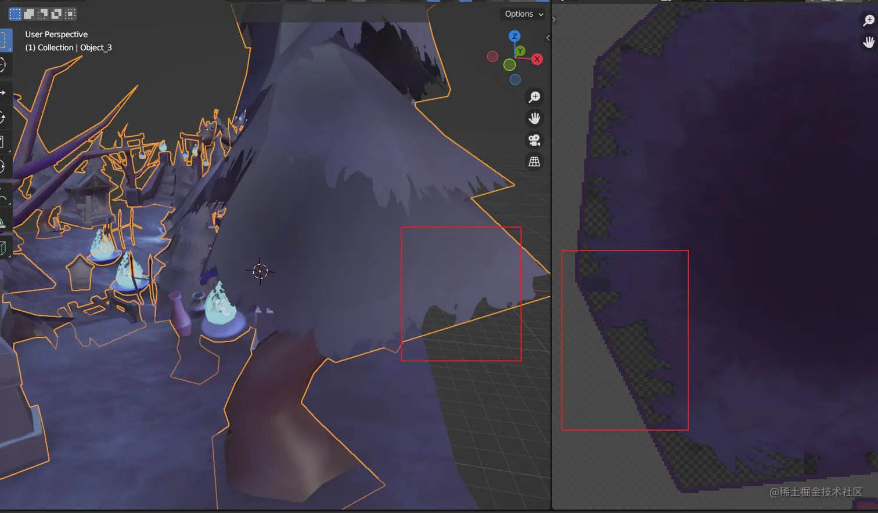
Task: Choose the 'Subtract from selection' mode icon
Action: tap(43, 14)
